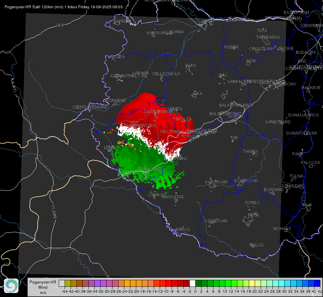This screenshot has width=323, height=297.
Task: Click the deep blue swatch between 40 and 42
Action: (317, 283)
